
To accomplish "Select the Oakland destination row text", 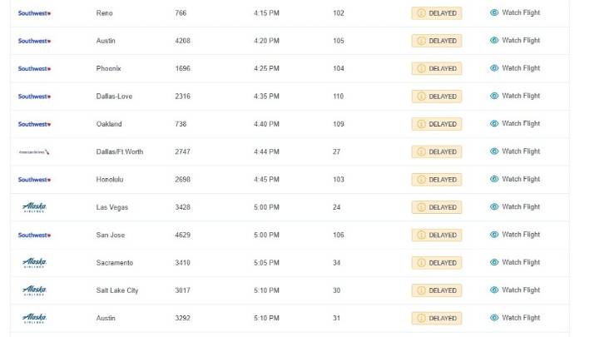I will pos(109,124).
